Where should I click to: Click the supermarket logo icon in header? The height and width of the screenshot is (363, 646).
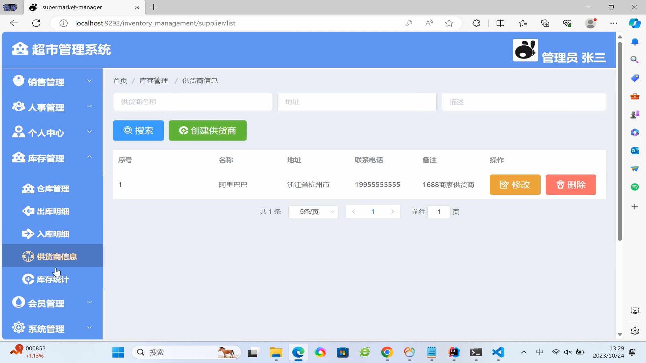[20, 49]
